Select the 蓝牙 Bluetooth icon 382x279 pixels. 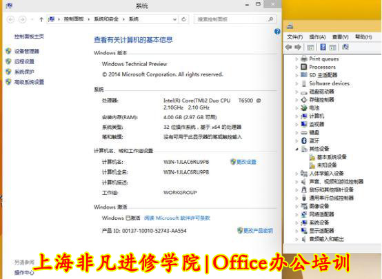[x=304, y=141]
